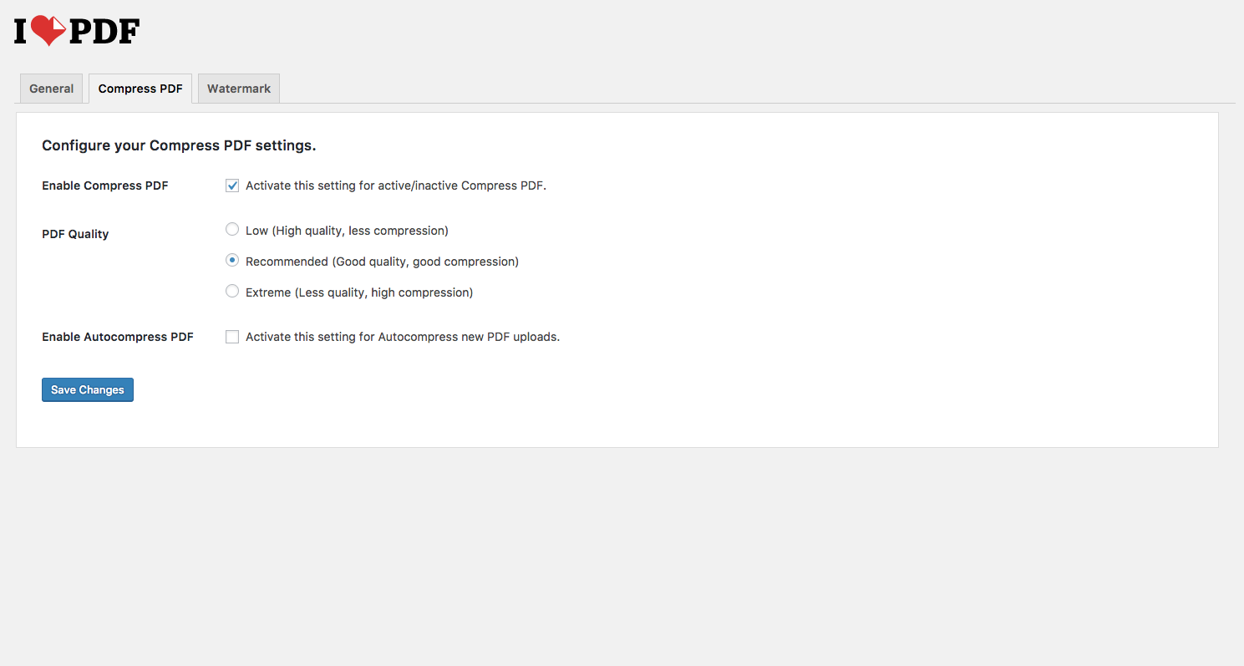Click 'Low (High quality, less compression)' text
Image resolution: width=1244 pixels, height=666 pixels.
[347, 230]
